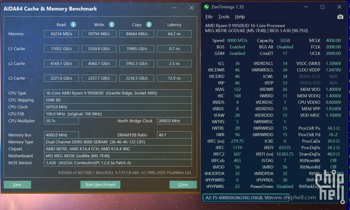Close the ZenTimings window

pyautogui.click(x=339, y=7)
